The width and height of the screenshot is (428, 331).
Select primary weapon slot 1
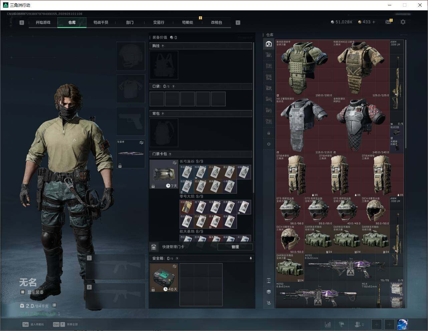pyautogui.click(x=116, y=267)
